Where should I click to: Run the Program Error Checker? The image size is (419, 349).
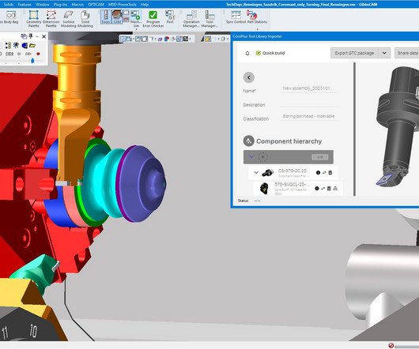point(153,18)
